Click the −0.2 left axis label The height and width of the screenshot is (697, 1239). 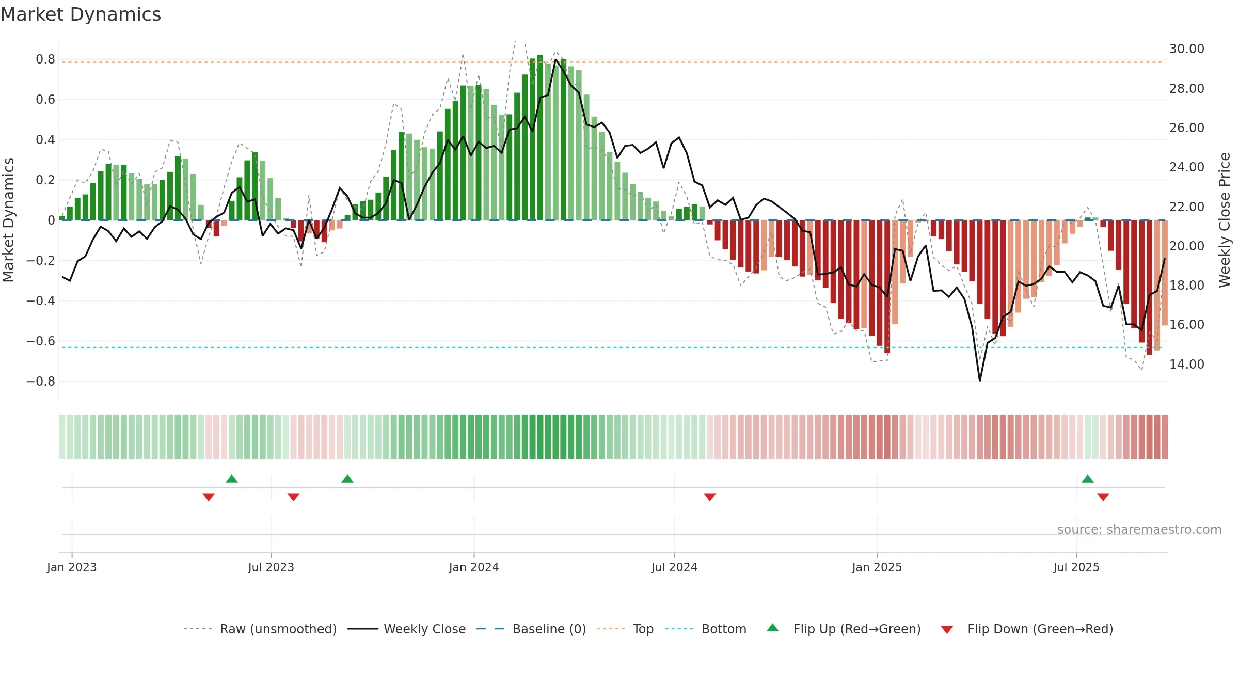(x=40, y=260)
